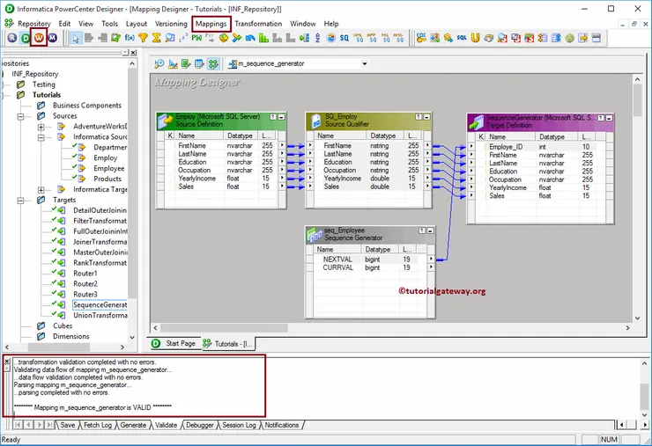Select the Employ source in the tree

[105, 157]
